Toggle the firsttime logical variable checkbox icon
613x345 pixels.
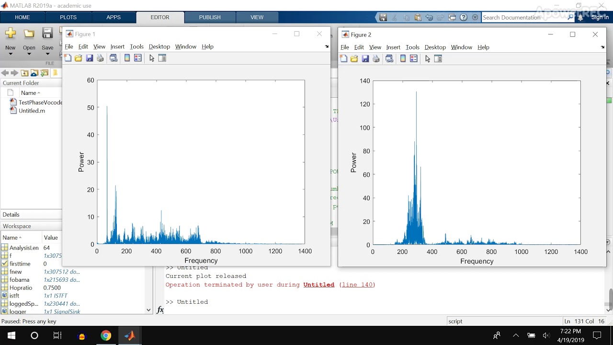tap(5, 264)
